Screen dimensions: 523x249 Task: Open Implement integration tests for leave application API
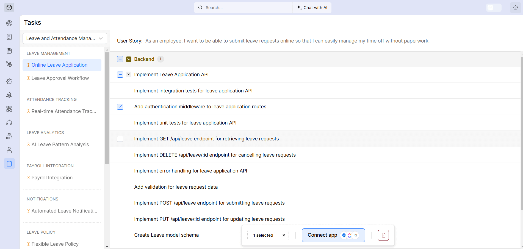[193, 91]
